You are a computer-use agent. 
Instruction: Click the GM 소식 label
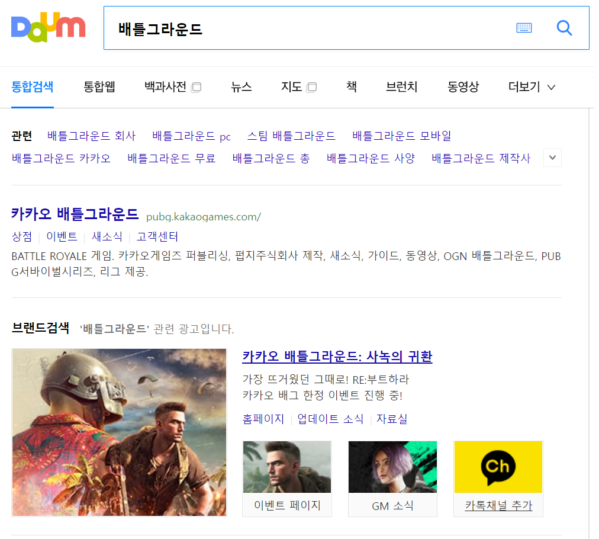(x=392, y=506)
